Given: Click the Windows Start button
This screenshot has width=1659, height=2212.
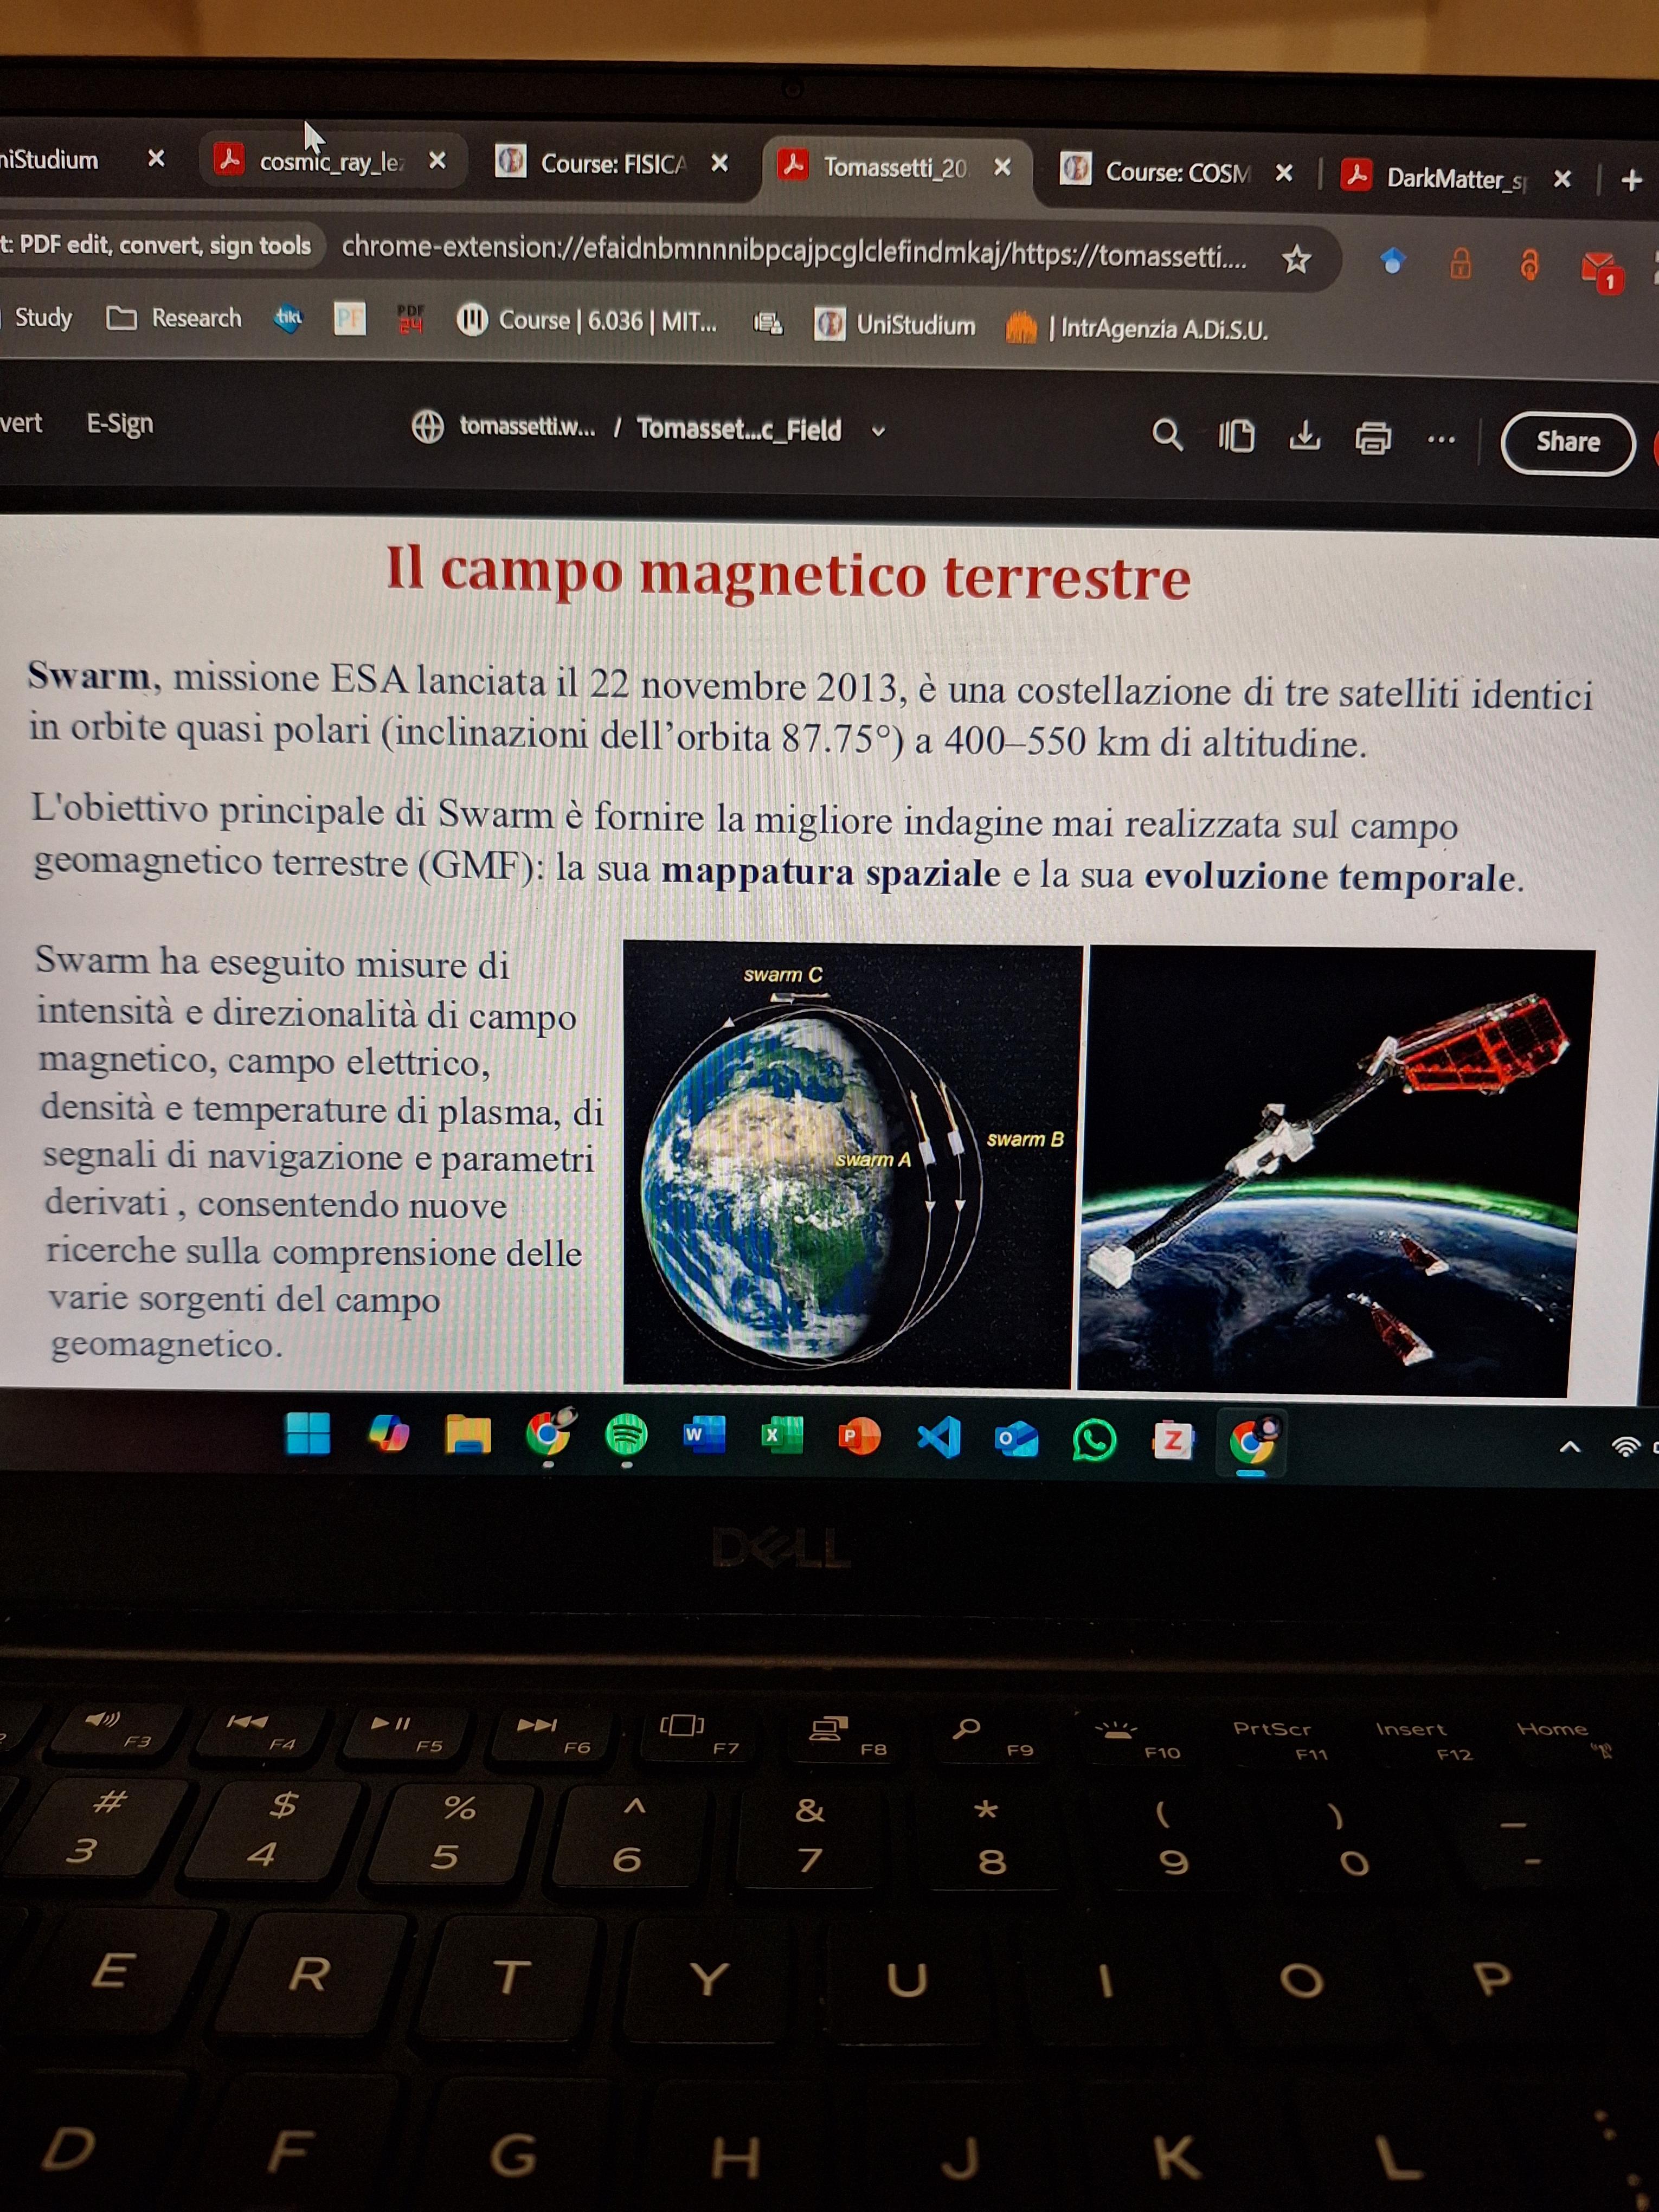Looking at the screenshot, I should coord(307,1433).
